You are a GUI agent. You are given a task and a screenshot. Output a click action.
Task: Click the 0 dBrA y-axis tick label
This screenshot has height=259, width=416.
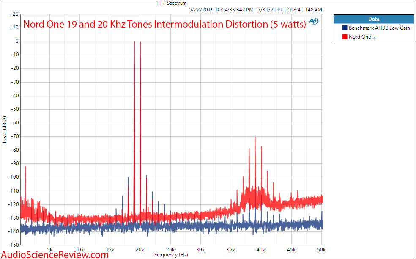(x=17, y=41)
